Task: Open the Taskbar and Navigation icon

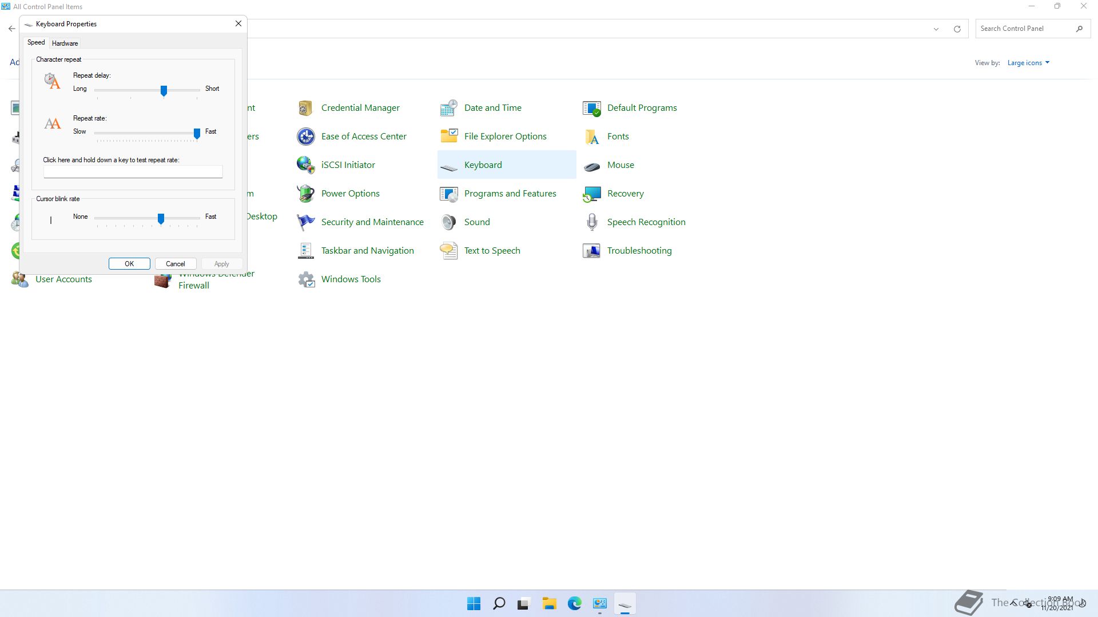Action: pyautogui.click(x=305, y=251)
